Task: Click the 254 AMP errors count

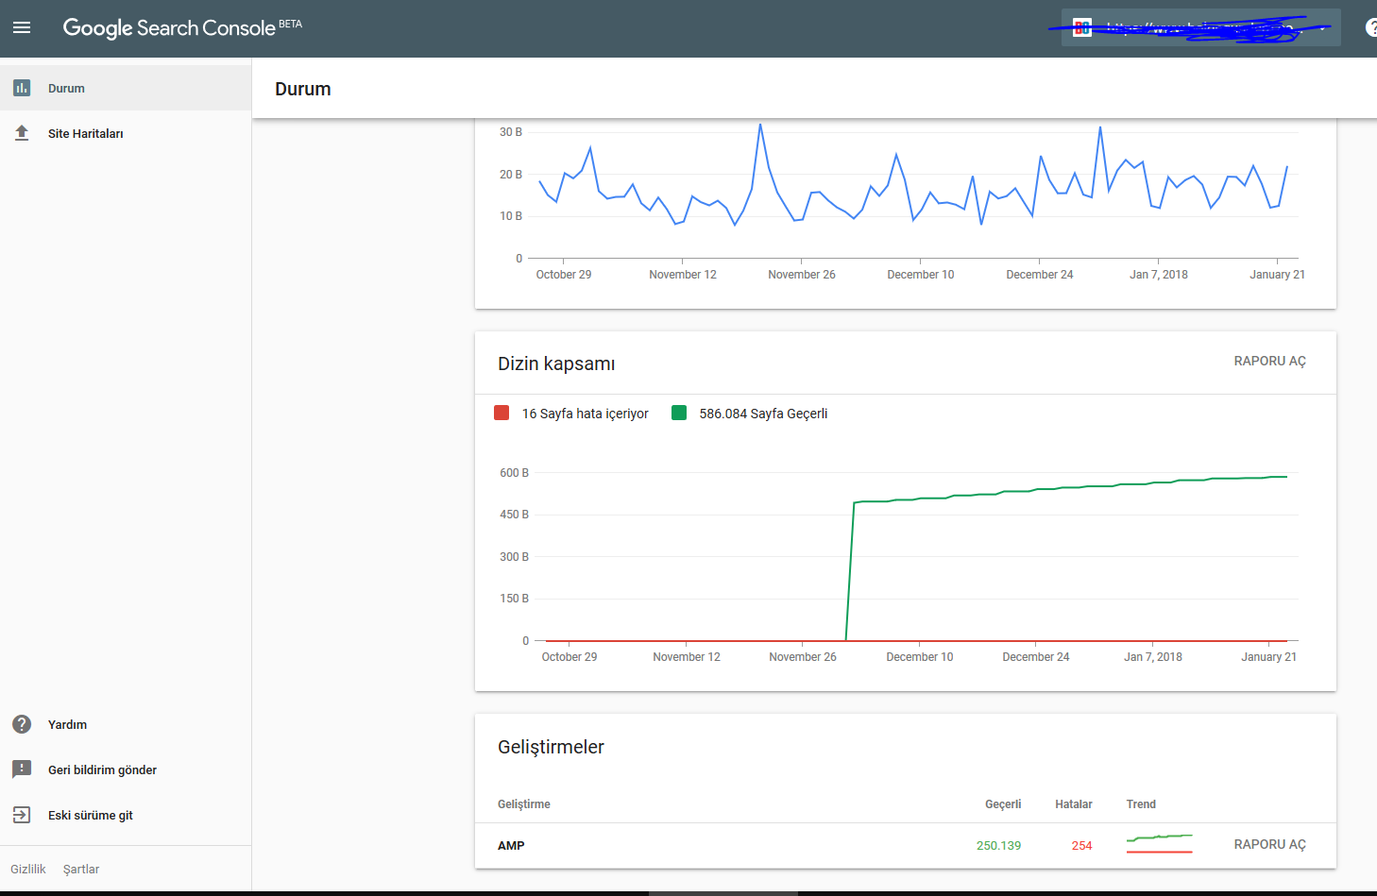Action: [1081, 845]
